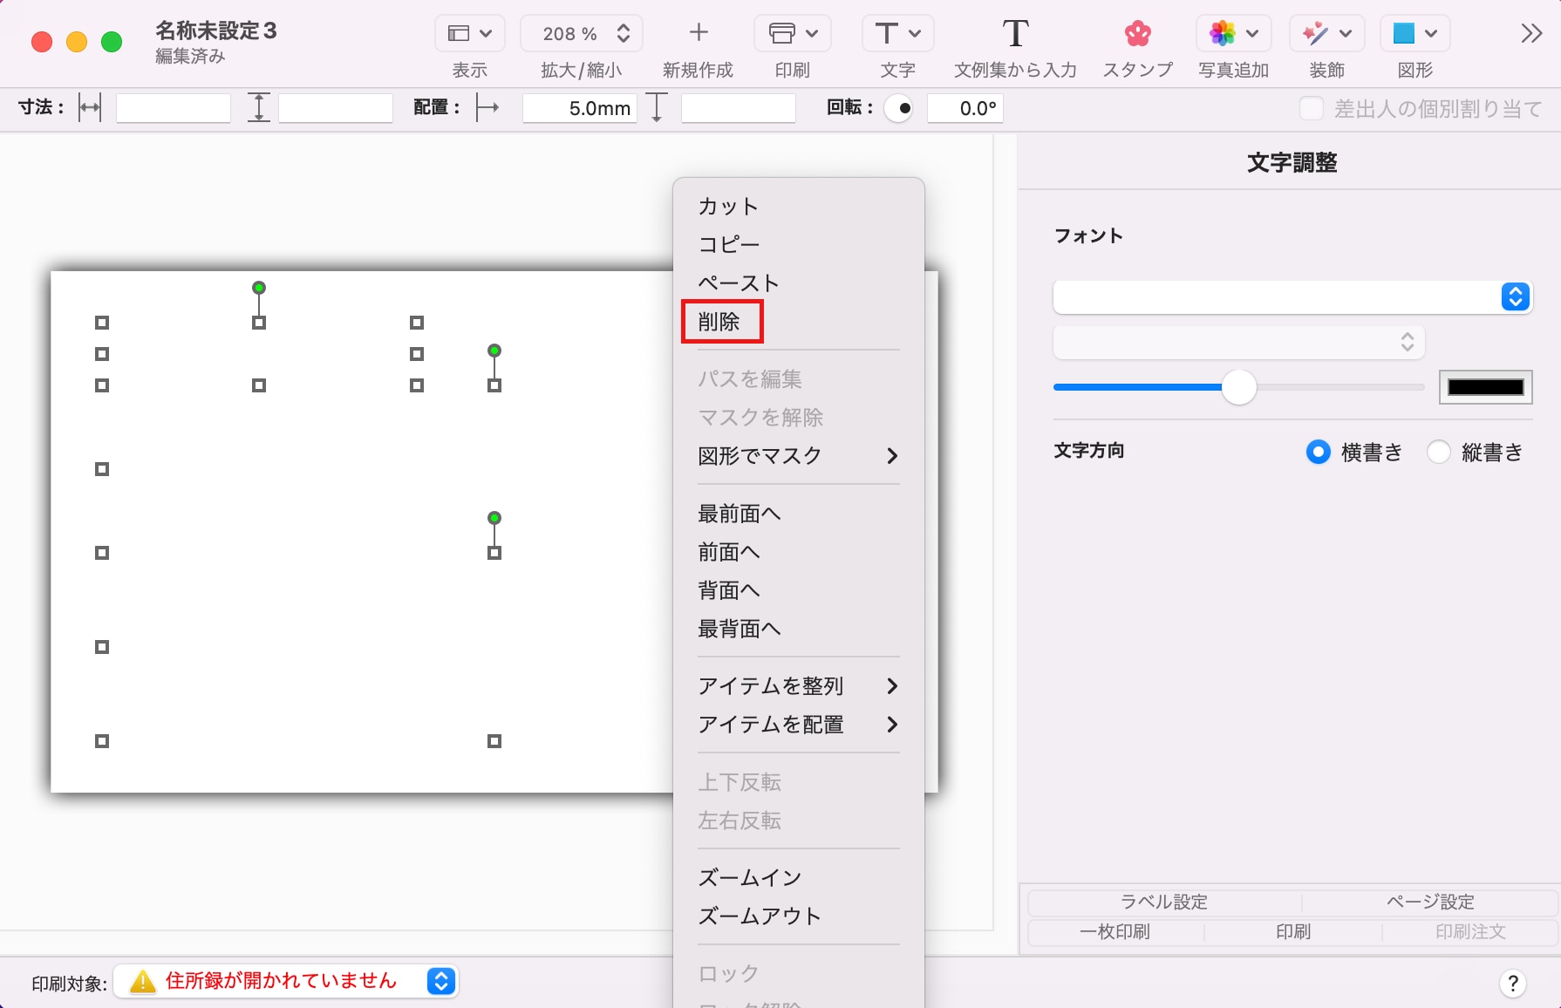Click the 印刷 printer icon
This screenshot has height=1008, width=1561.
pos(782,33)
